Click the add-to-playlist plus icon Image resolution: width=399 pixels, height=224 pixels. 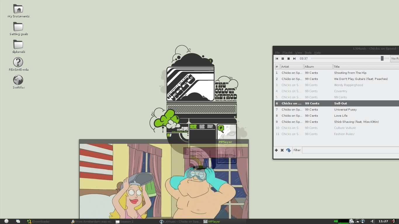(276, 150)
